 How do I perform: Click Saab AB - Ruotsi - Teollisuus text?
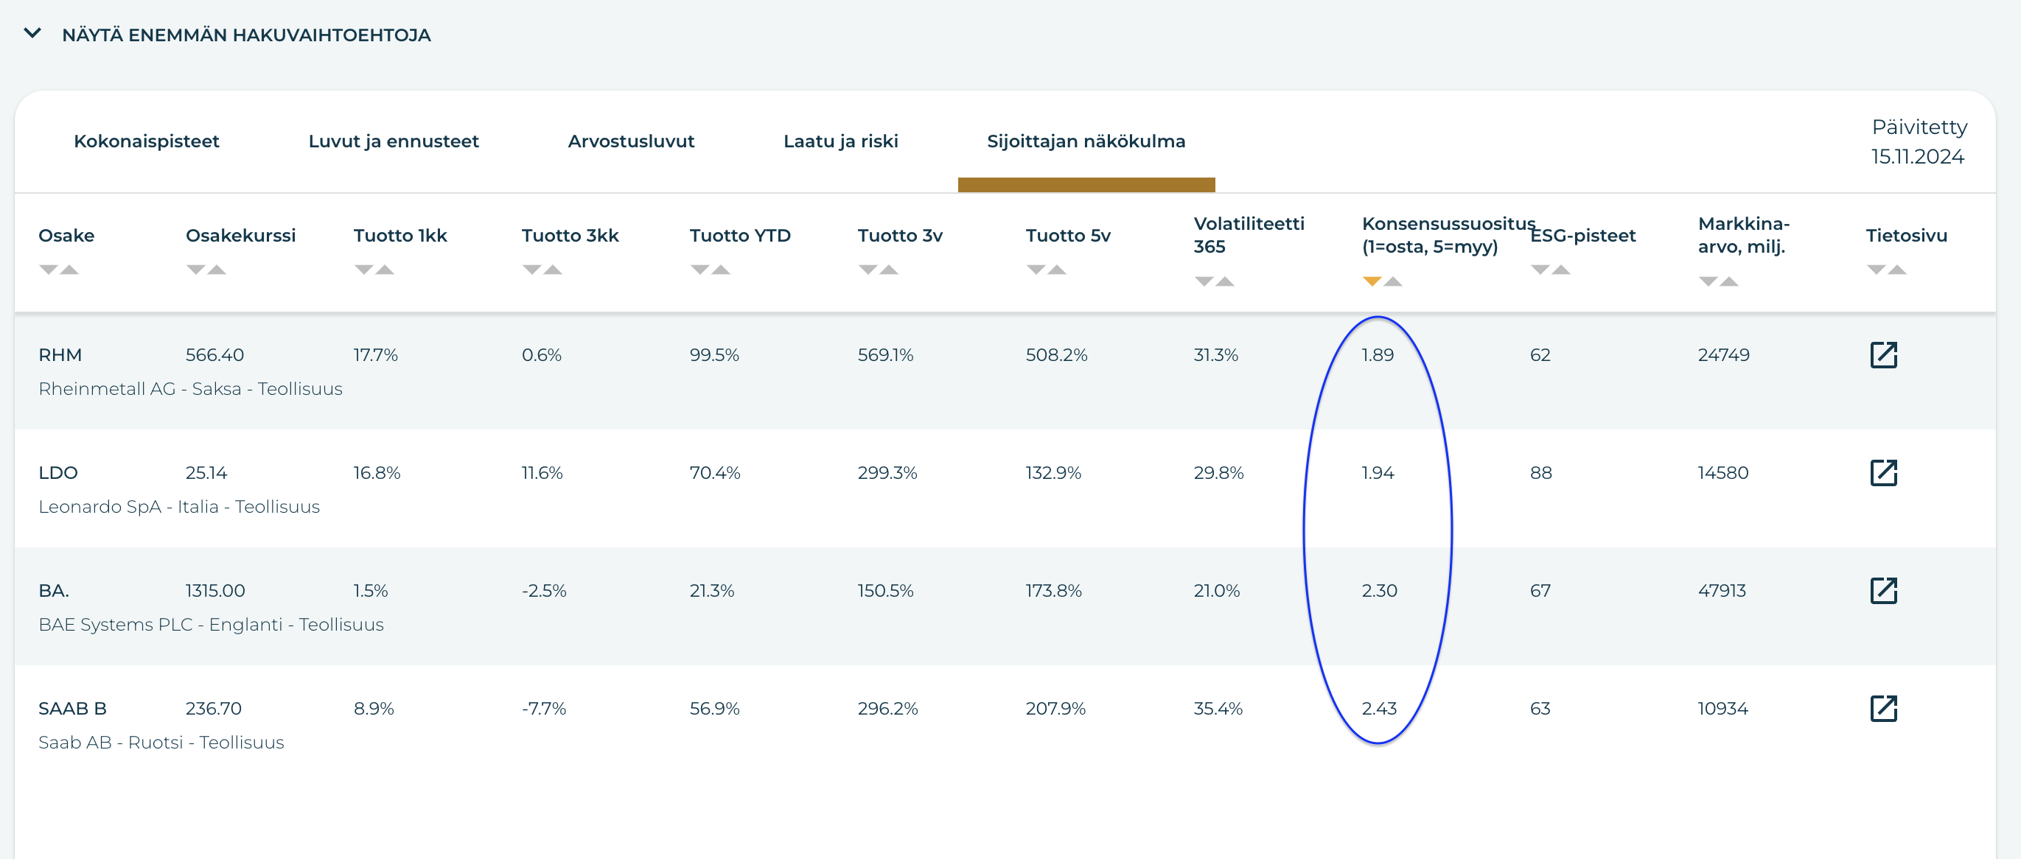coord(161,741)
